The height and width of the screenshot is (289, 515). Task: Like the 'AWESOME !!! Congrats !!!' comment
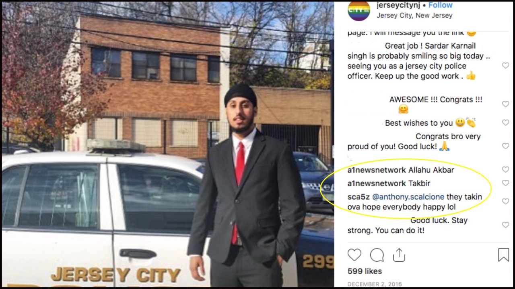pyautogui.click(x=506, y=104)
